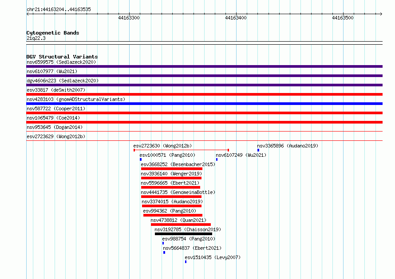Image resolution: width=395 pixels, height=279 pixels.
Task: Click the red bar under nsv1065479
Action: 204,122
